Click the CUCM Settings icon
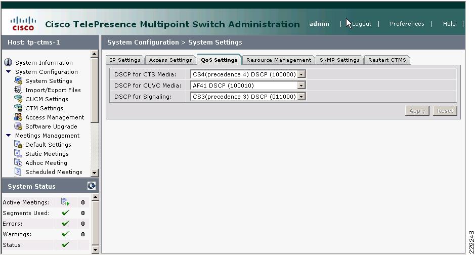 tap(18, 99)
